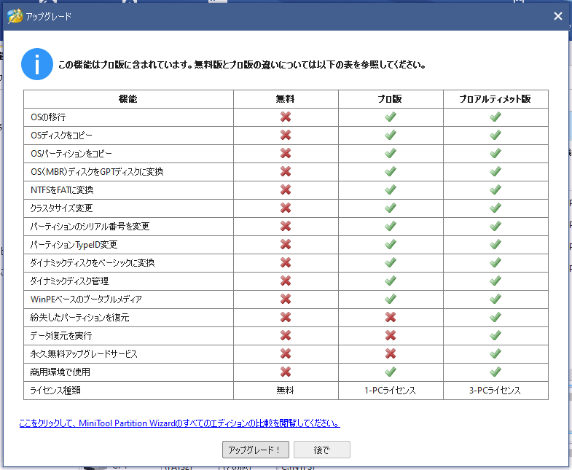Click red X for NTFSをFATに変換 in 無料 column
Screen dimensions: 572x470
[x=286, y=189]
